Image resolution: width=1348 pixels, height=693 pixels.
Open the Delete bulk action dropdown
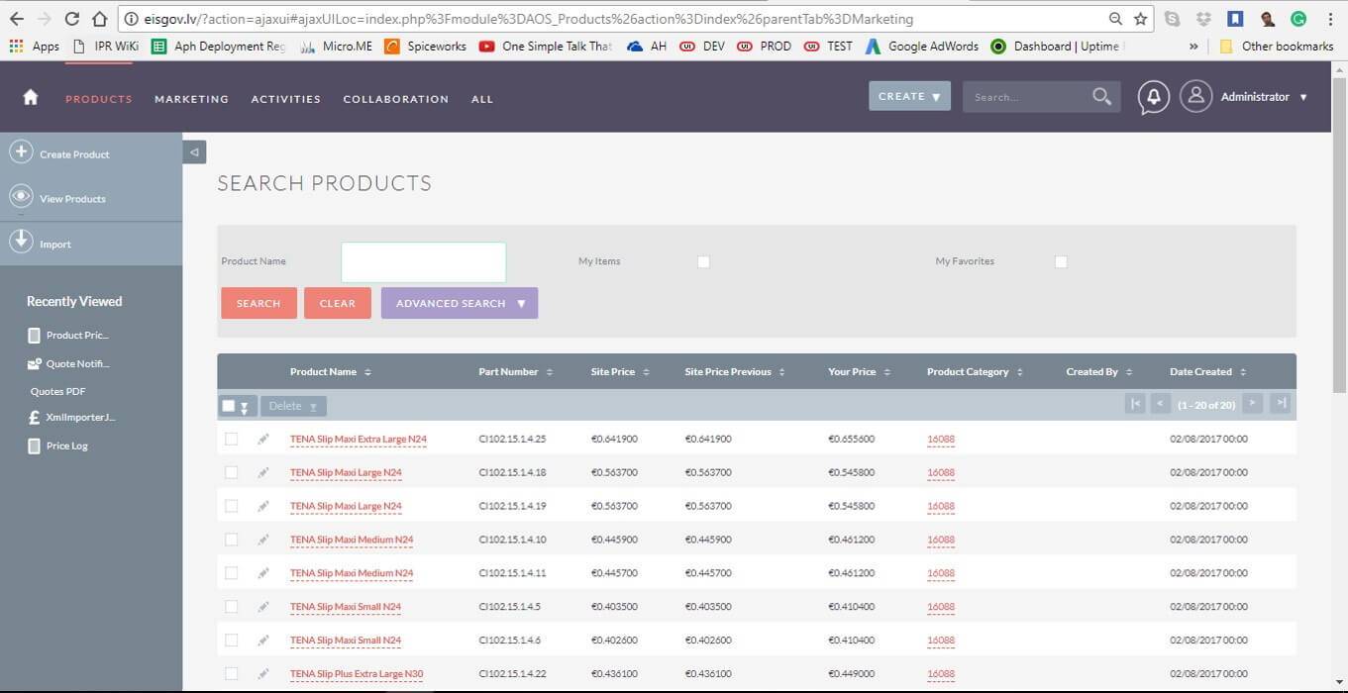(x=293, y=406)
